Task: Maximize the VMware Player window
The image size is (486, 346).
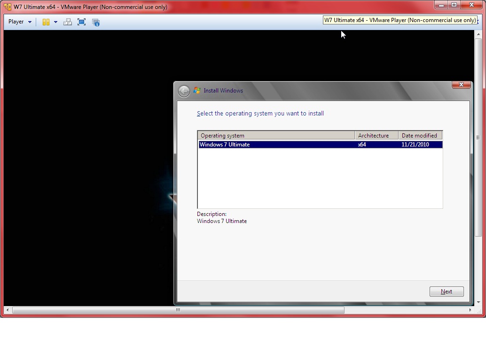Action: coord(454,5)
